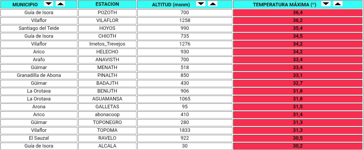
Task: Click the ALTITUD (msnm) header text
Action: coord(171,5)
